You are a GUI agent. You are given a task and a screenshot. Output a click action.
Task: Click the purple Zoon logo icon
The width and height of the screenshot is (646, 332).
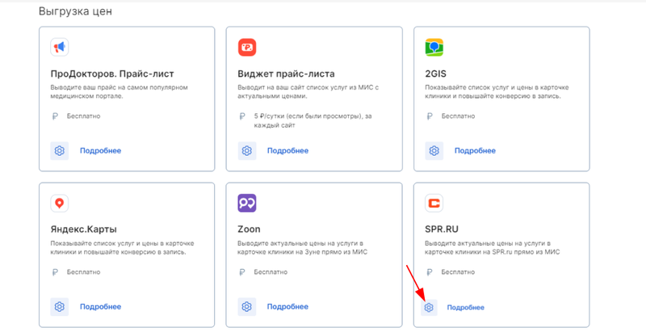tap(247, 203)
